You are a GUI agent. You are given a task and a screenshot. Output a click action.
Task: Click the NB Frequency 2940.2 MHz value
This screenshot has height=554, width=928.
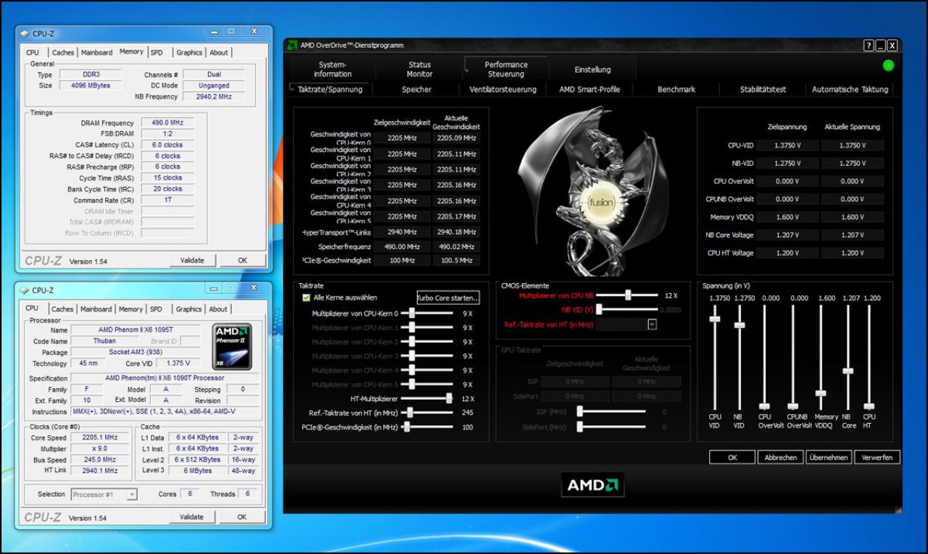214,96
